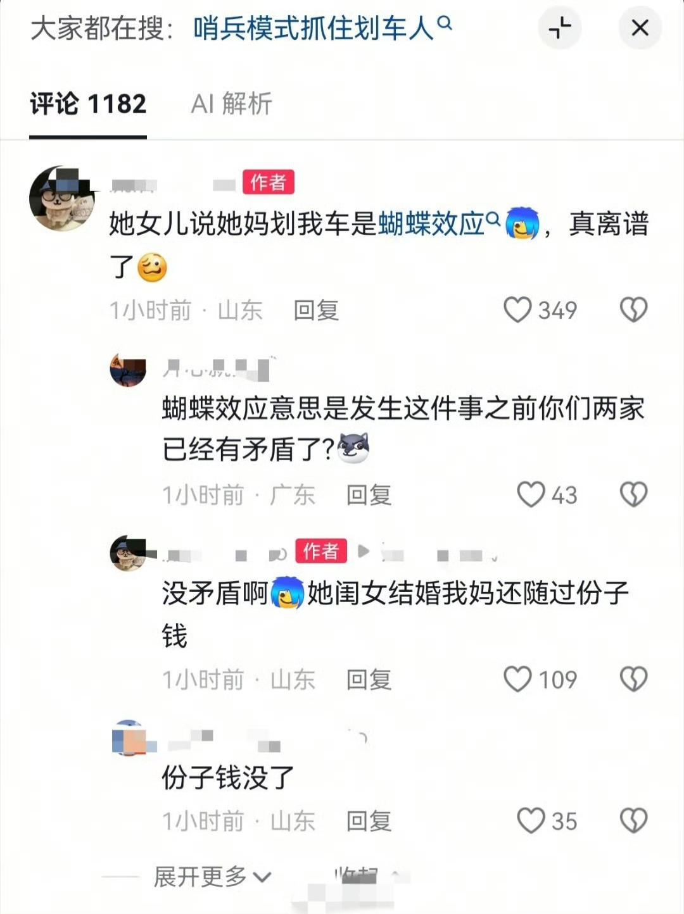684x914 pixels.
Task: Like the 广东 reply with 43 likes
Action: coord(531,494)
